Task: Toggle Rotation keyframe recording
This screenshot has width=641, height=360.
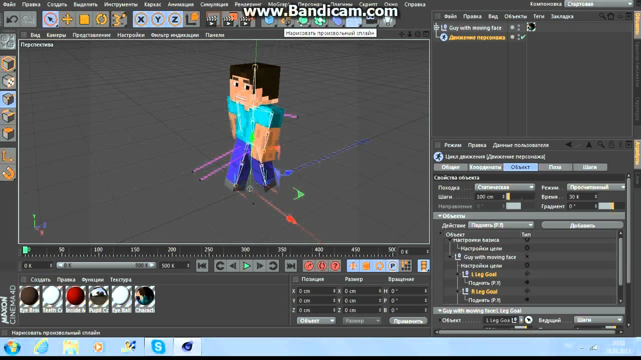Action: click(x=380, y=266)
